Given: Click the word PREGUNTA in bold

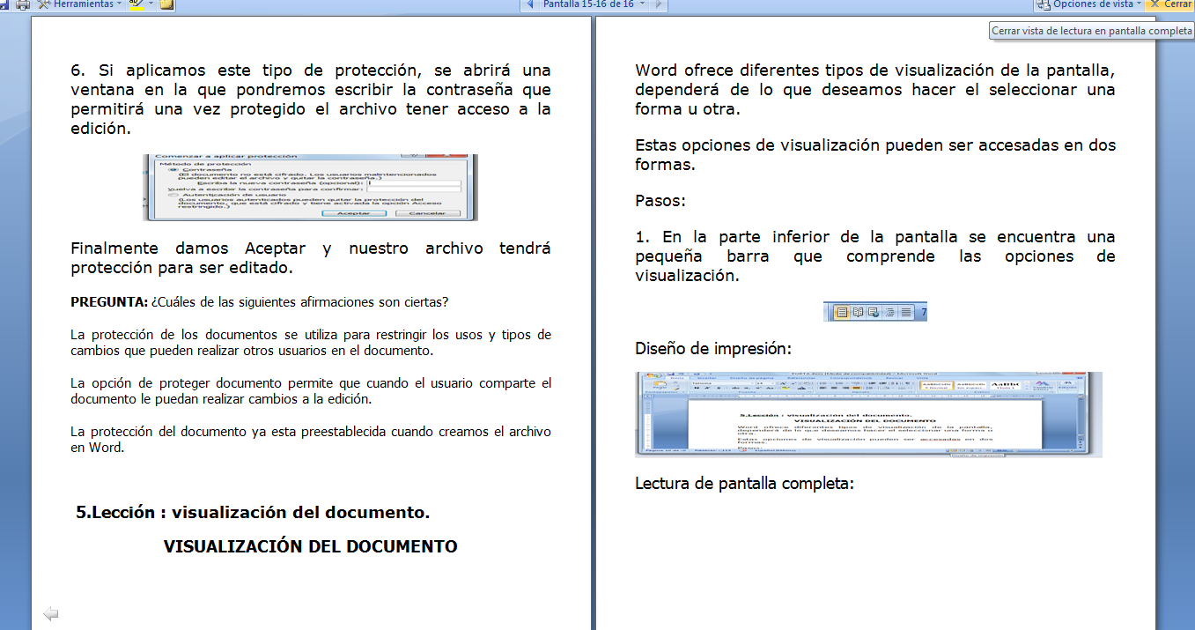Looking at the screenshot, I should pyautogui.click(x=109, y=302).
